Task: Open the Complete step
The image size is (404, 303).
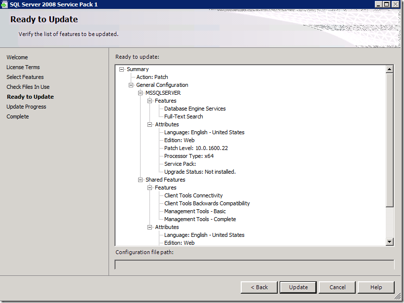Action: tap(18, 116)
